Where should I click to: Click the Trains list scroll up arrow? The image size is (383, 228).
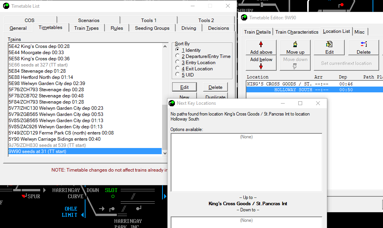pos(165,46)
